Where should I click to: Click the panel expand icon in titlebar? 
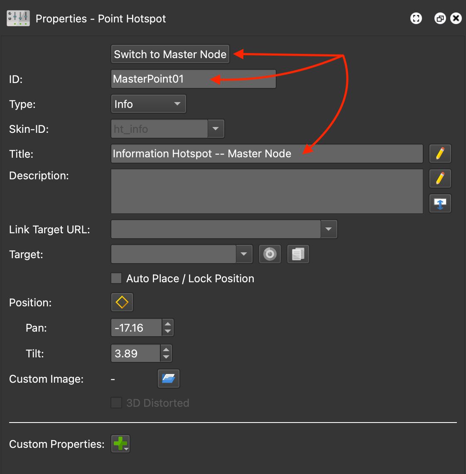[416, 18]
